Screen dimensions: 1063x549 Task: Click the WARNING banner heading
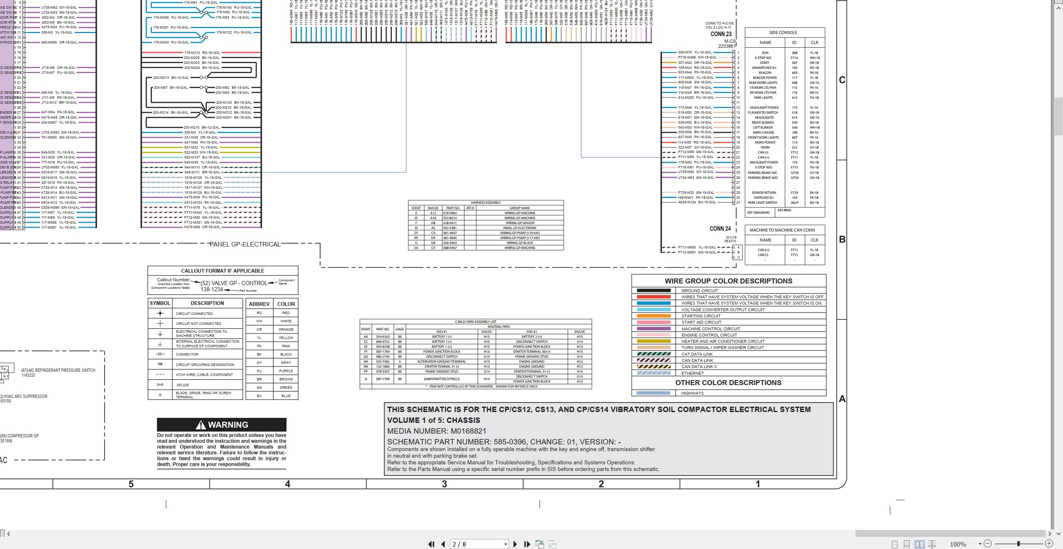[x=222, y=425]
